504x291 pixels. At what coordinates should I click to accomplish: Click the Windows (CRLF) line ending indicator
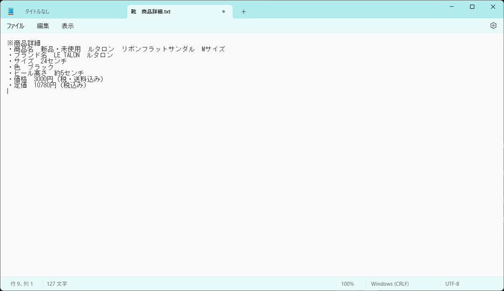point(390,284)
